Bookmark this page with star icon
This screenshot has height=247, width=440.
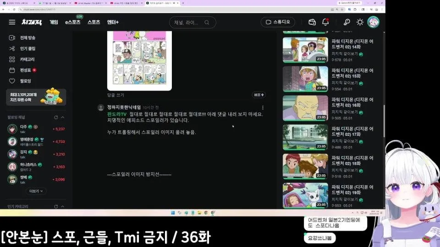[342, 10]
